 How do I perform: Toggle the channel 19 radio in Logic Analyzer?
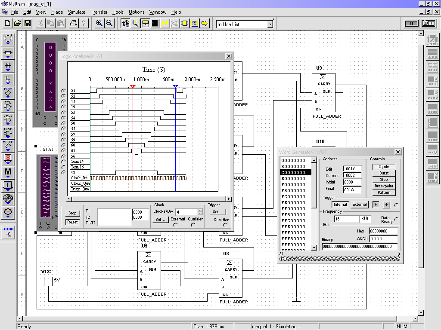[64, 107]
